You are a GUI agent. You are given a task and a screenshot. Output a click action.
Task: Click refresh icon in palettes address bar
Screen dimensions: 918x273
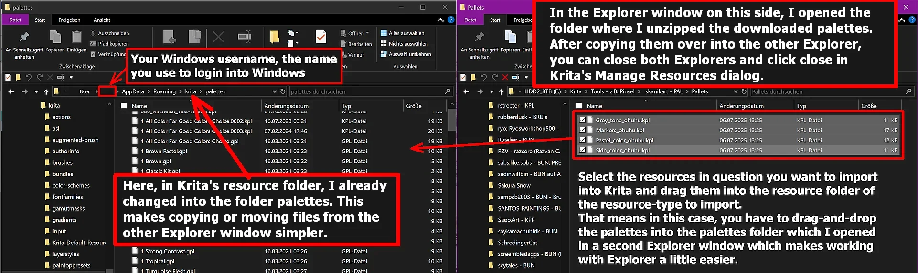click(283, 91)
